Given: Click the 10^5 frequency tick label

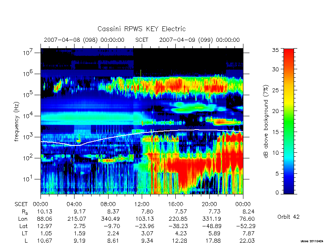Looking at the screenshot, I should pyautogui.click(x=28, y=95).
